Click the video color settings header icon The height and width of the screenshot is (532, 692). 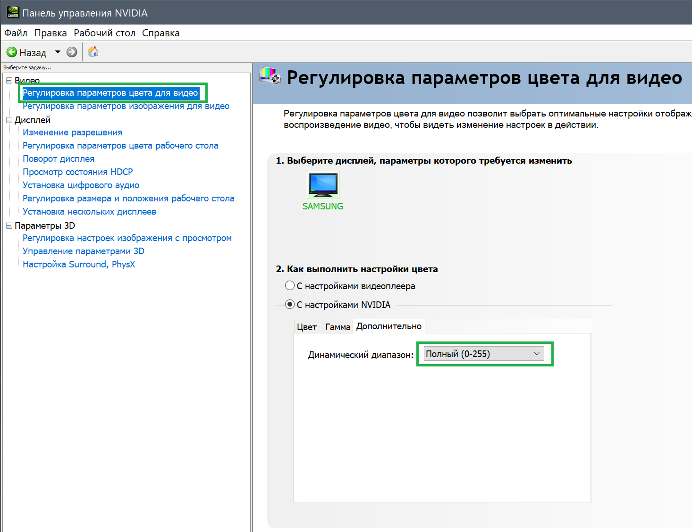click(270, 76)
